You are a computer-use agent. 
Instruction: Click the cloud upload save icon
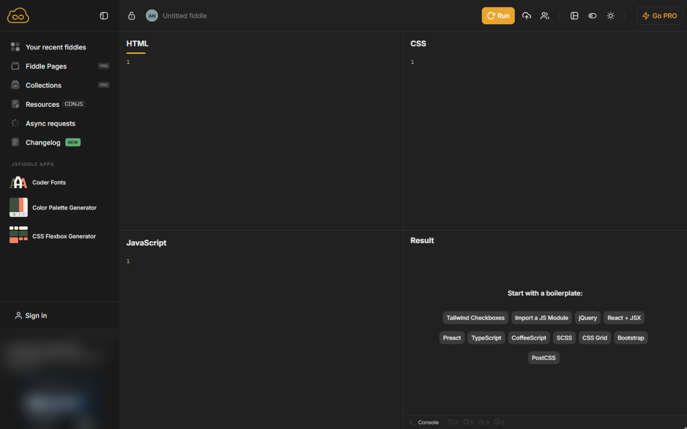point(527,16)
